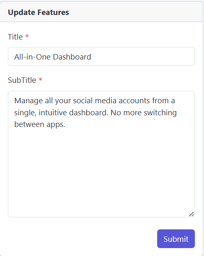Place cursor after "between apps."
This screenshot has height=256, width=204.
pos(66,124)
